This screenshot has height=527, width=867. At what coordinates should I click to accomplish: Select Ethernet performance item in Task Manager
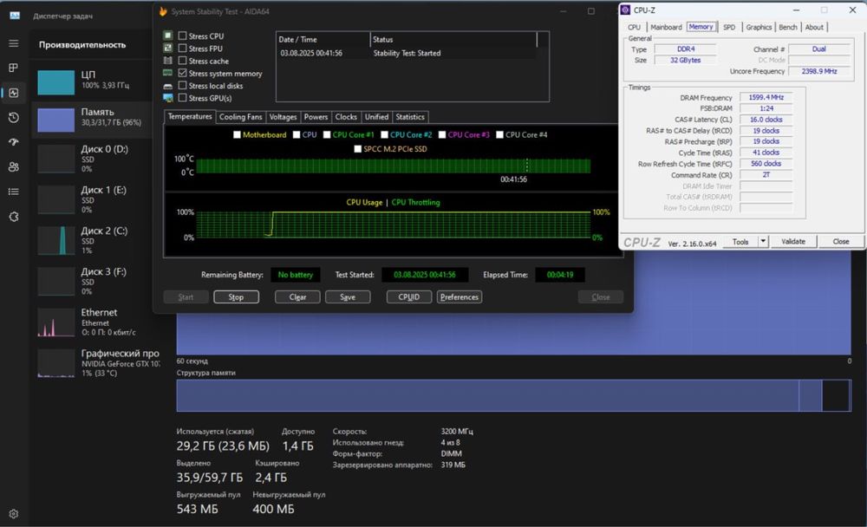tap(92, 322)
